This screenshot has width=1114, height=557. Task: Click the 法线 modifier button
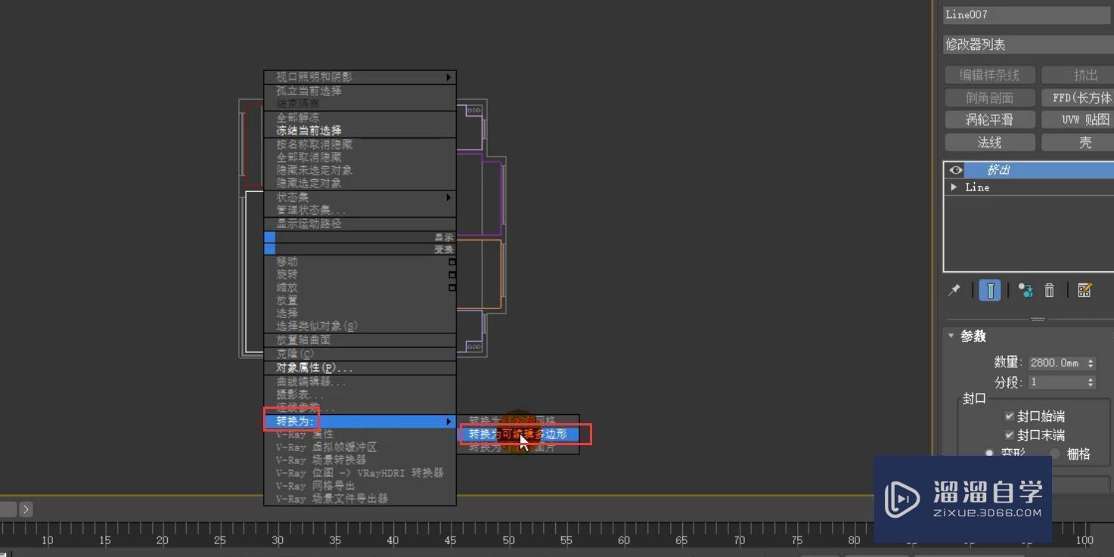[989, 142]
